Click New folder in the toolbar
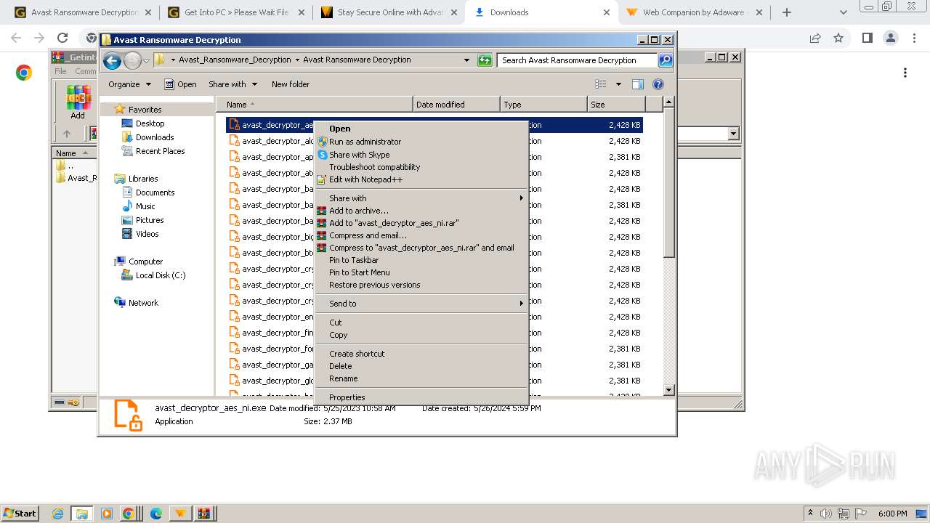930x523 pixels. [291, 84]
